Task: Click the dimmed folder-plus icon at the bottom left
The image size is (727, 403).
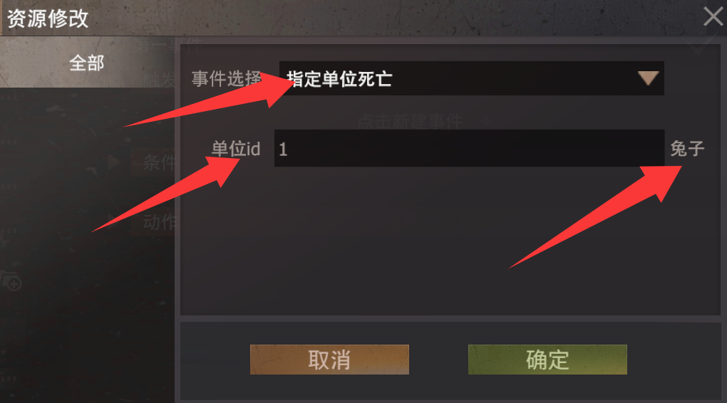Action: click(x=11, y=281)
